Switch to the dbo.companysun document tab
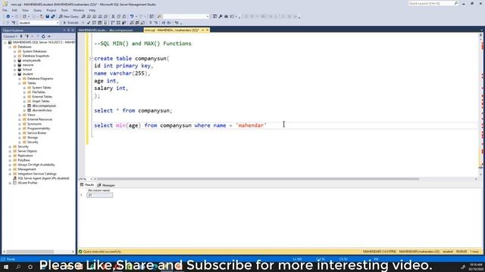This screenshot has width=485, height=272. tap(106, 30)
